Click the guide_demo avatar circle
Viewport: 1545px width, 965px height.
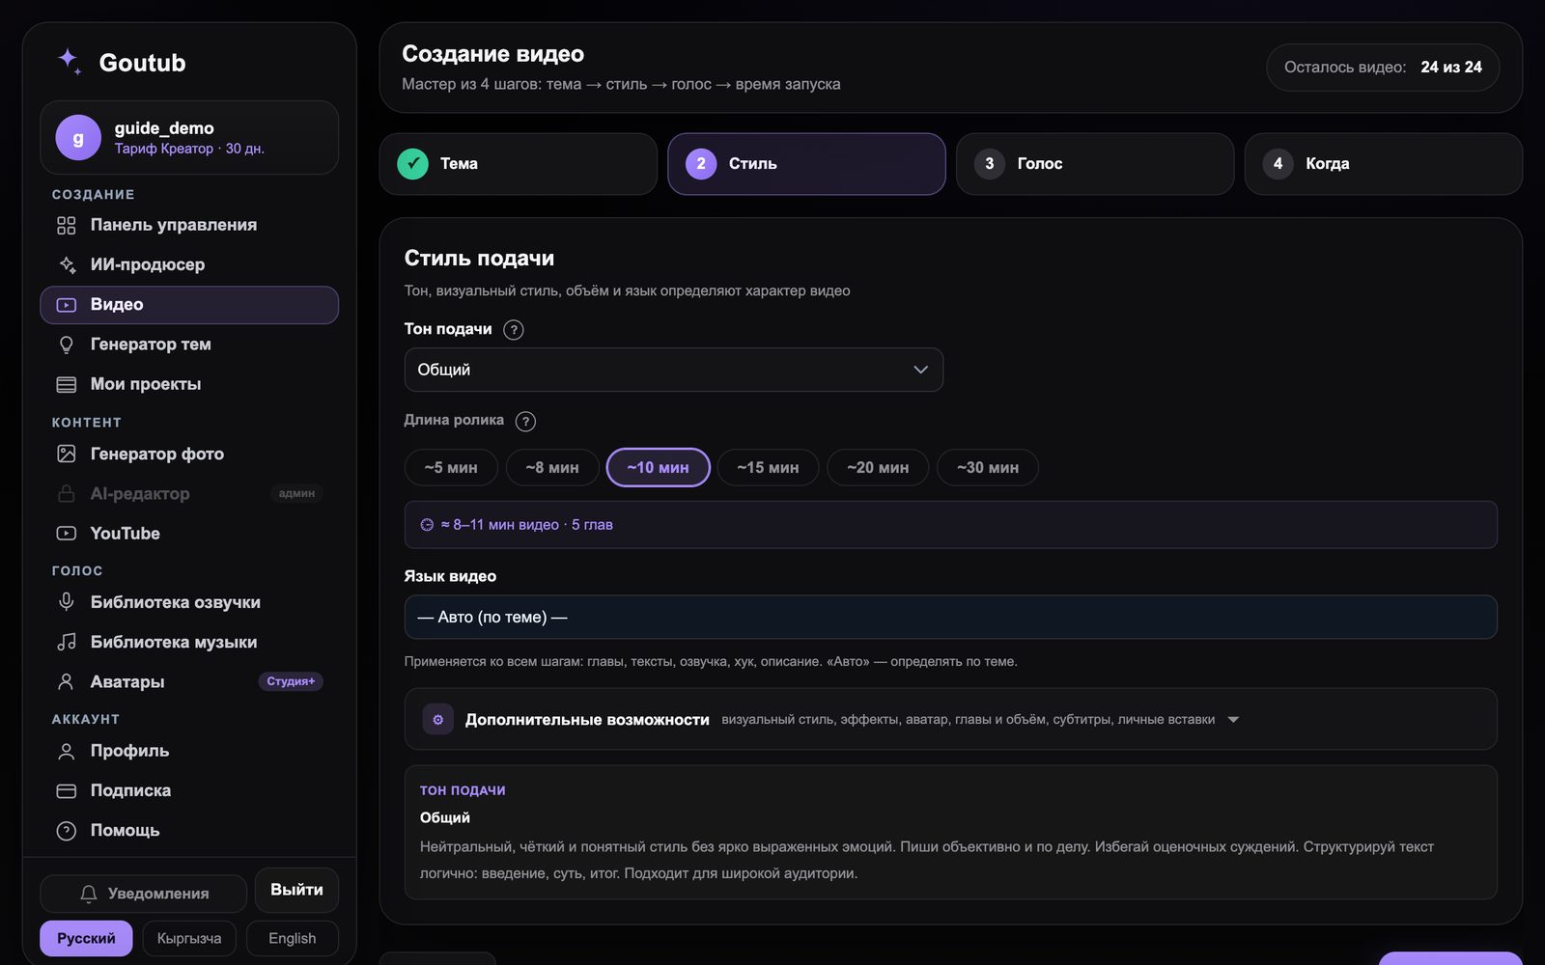tap(78, 138)
